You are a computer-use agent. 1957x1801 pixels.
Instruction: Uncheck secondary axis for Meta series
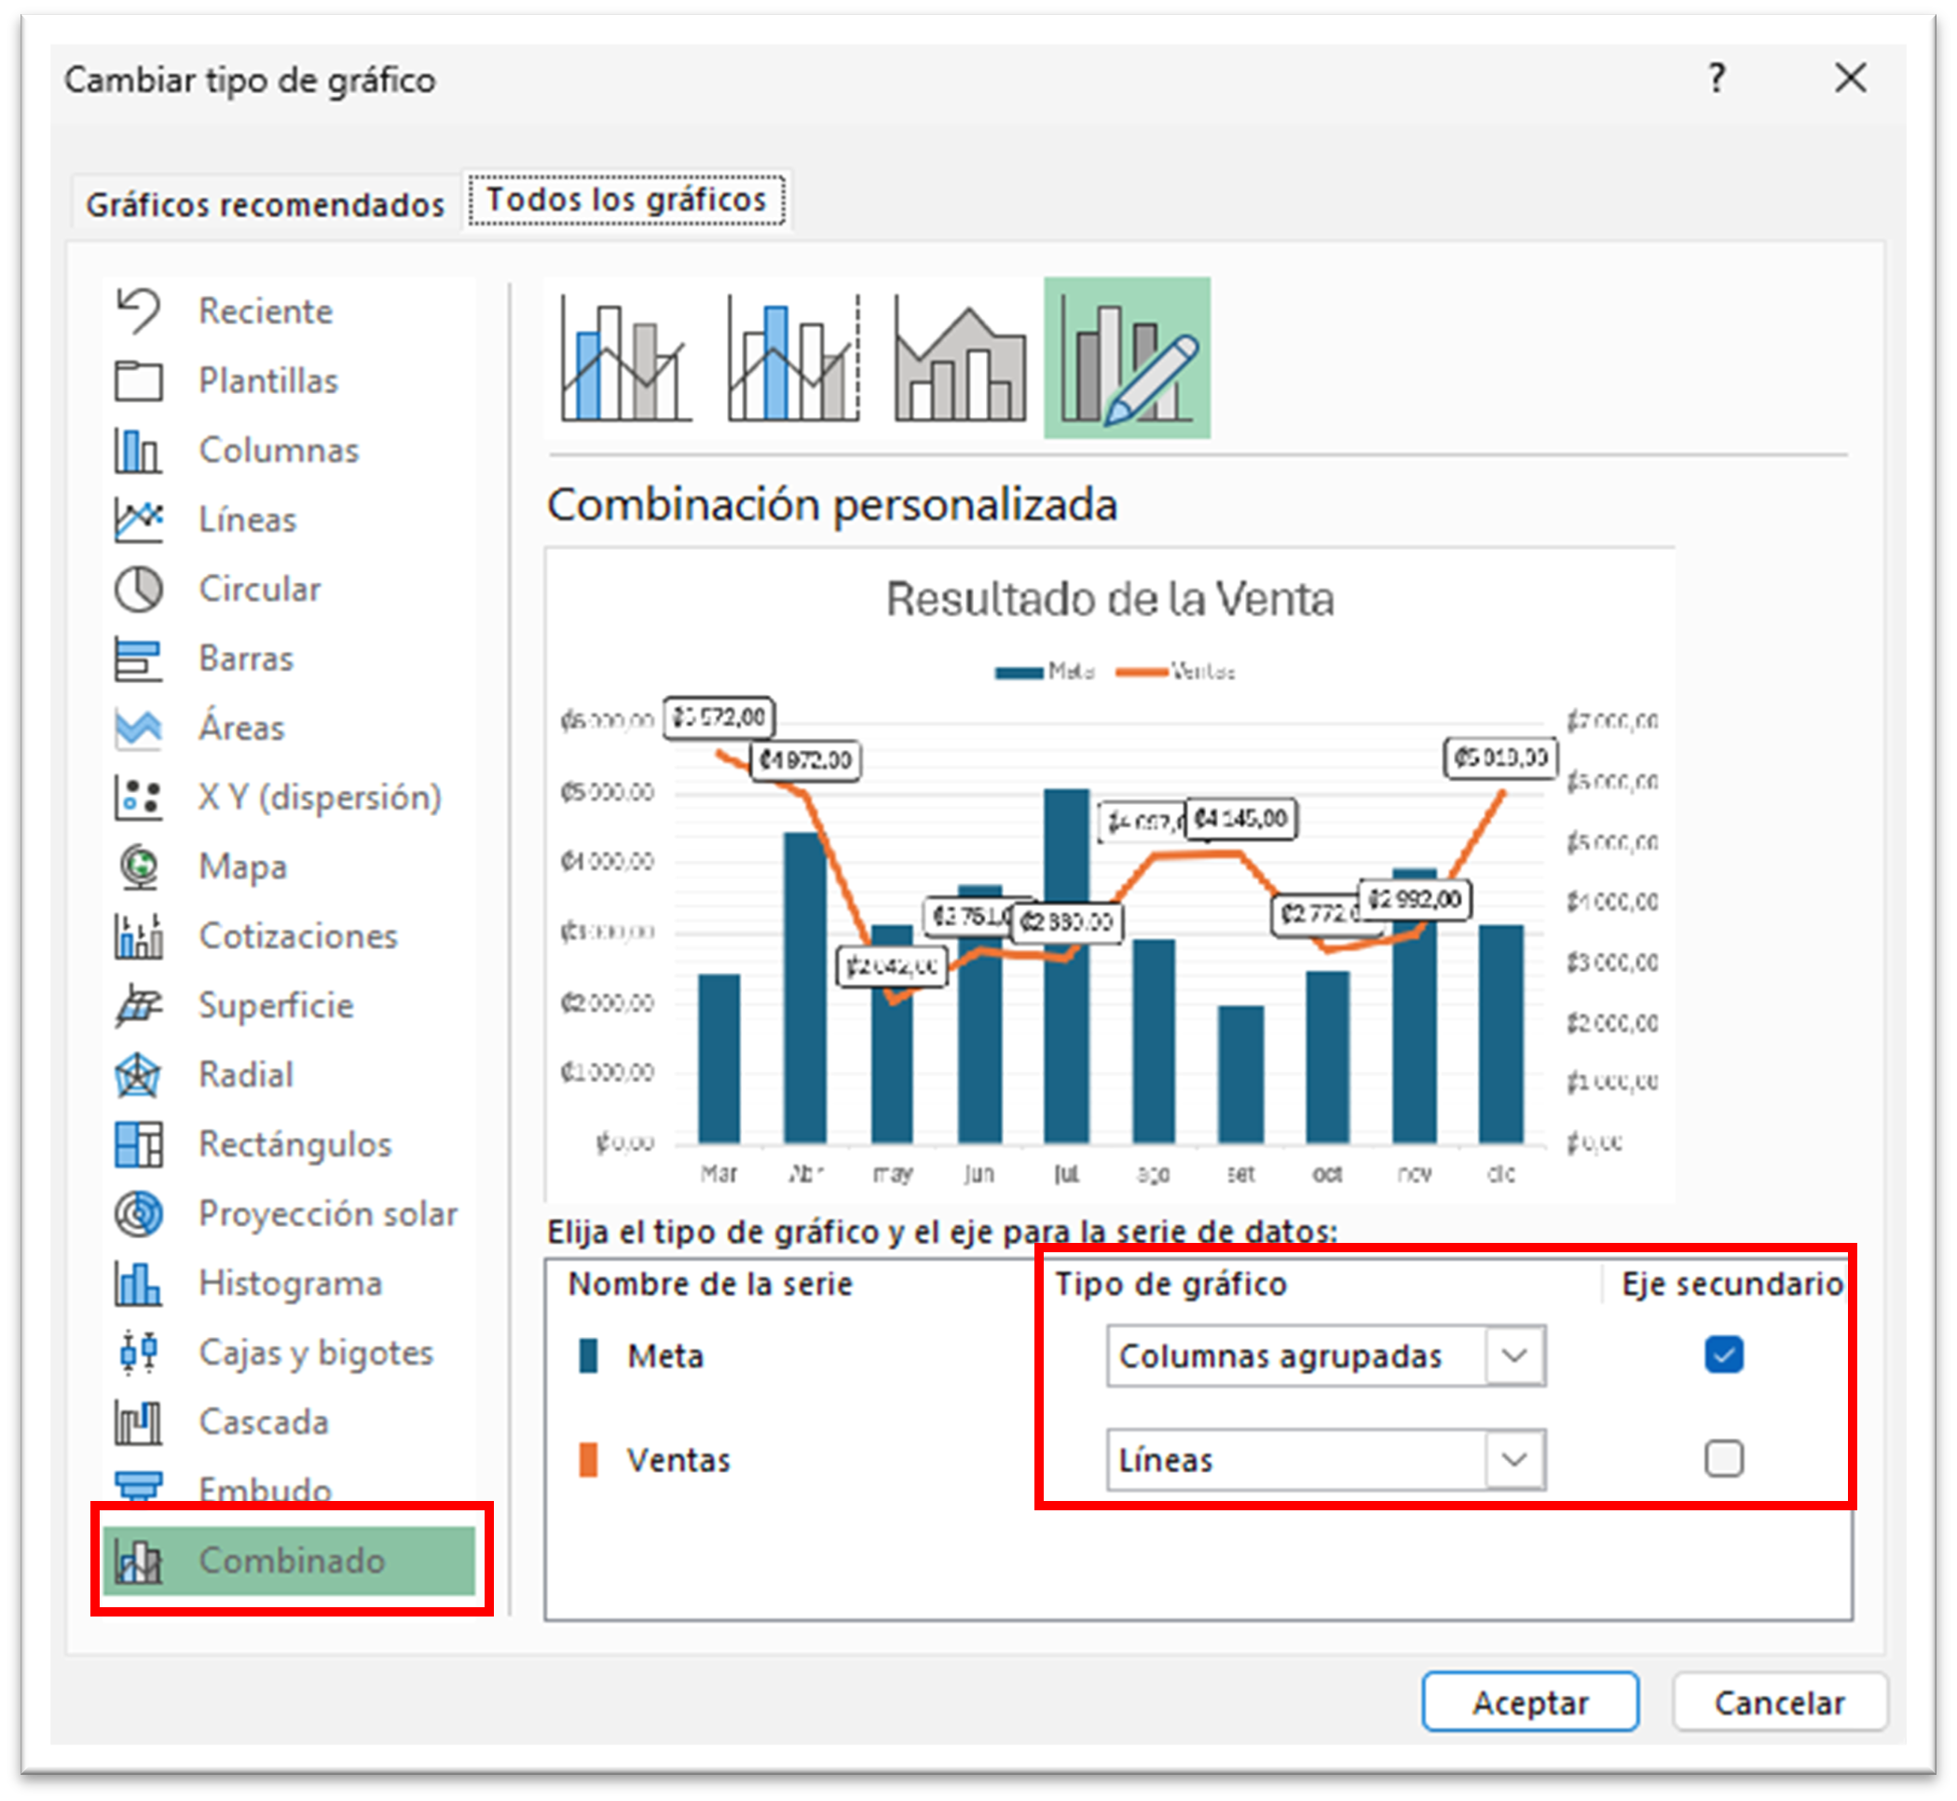coord(1723,1355)
